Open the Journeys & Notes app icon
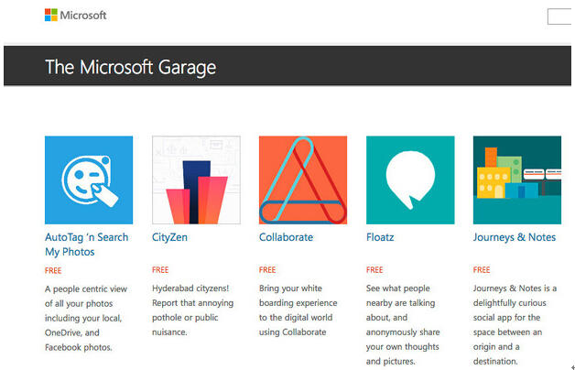Image resolution: width=575 pixels, height=370 pixels. pos(516,180)
